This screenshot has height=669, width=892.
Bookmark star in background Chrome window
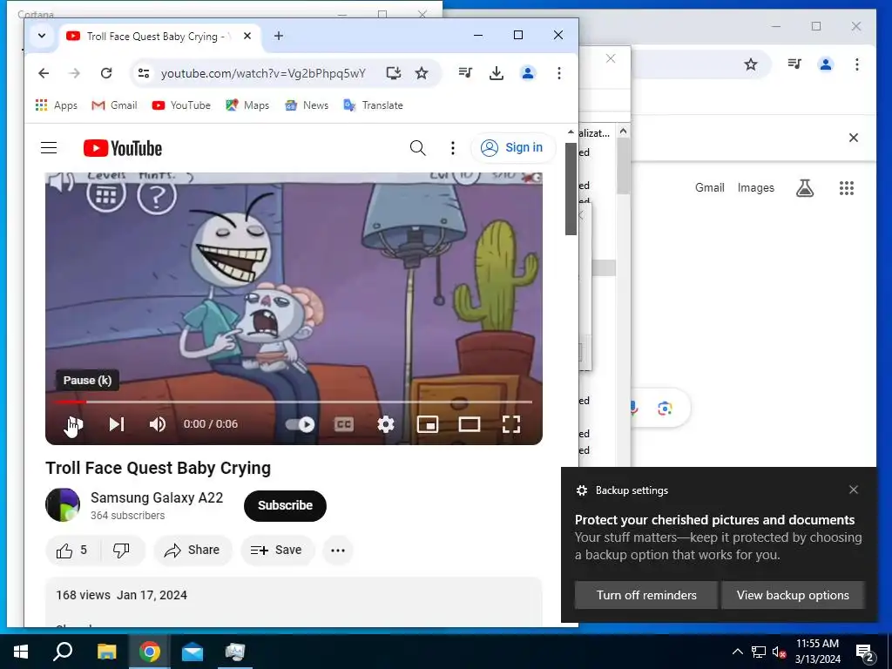point(751,64)
